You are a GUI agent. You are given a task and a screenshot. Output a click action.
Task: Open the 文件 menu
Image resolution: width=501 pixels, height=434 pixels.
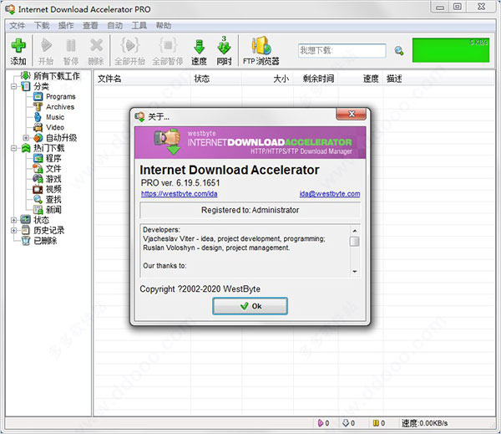click(18, 26)
